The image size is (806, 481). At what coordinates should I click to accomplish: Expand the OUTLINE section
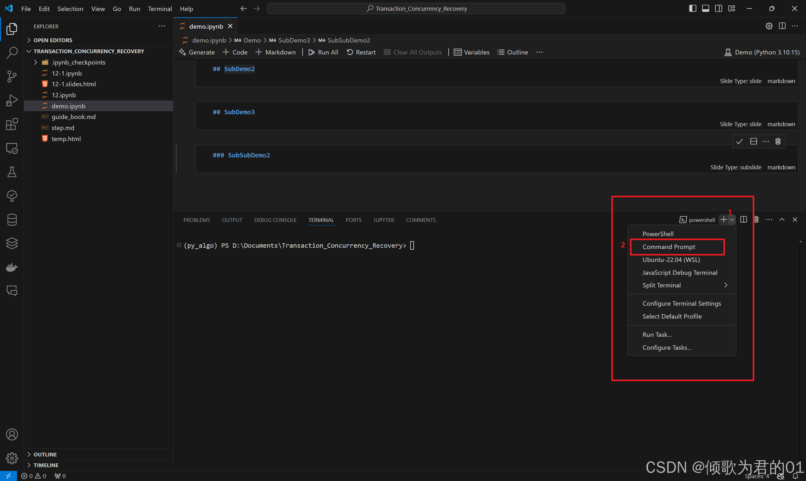pos(45,455)
